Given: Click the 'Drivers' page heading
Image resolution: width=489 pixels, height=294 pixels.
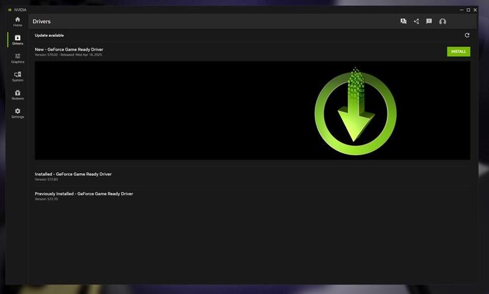Looking at the screenshot, I should pos(41,21).
